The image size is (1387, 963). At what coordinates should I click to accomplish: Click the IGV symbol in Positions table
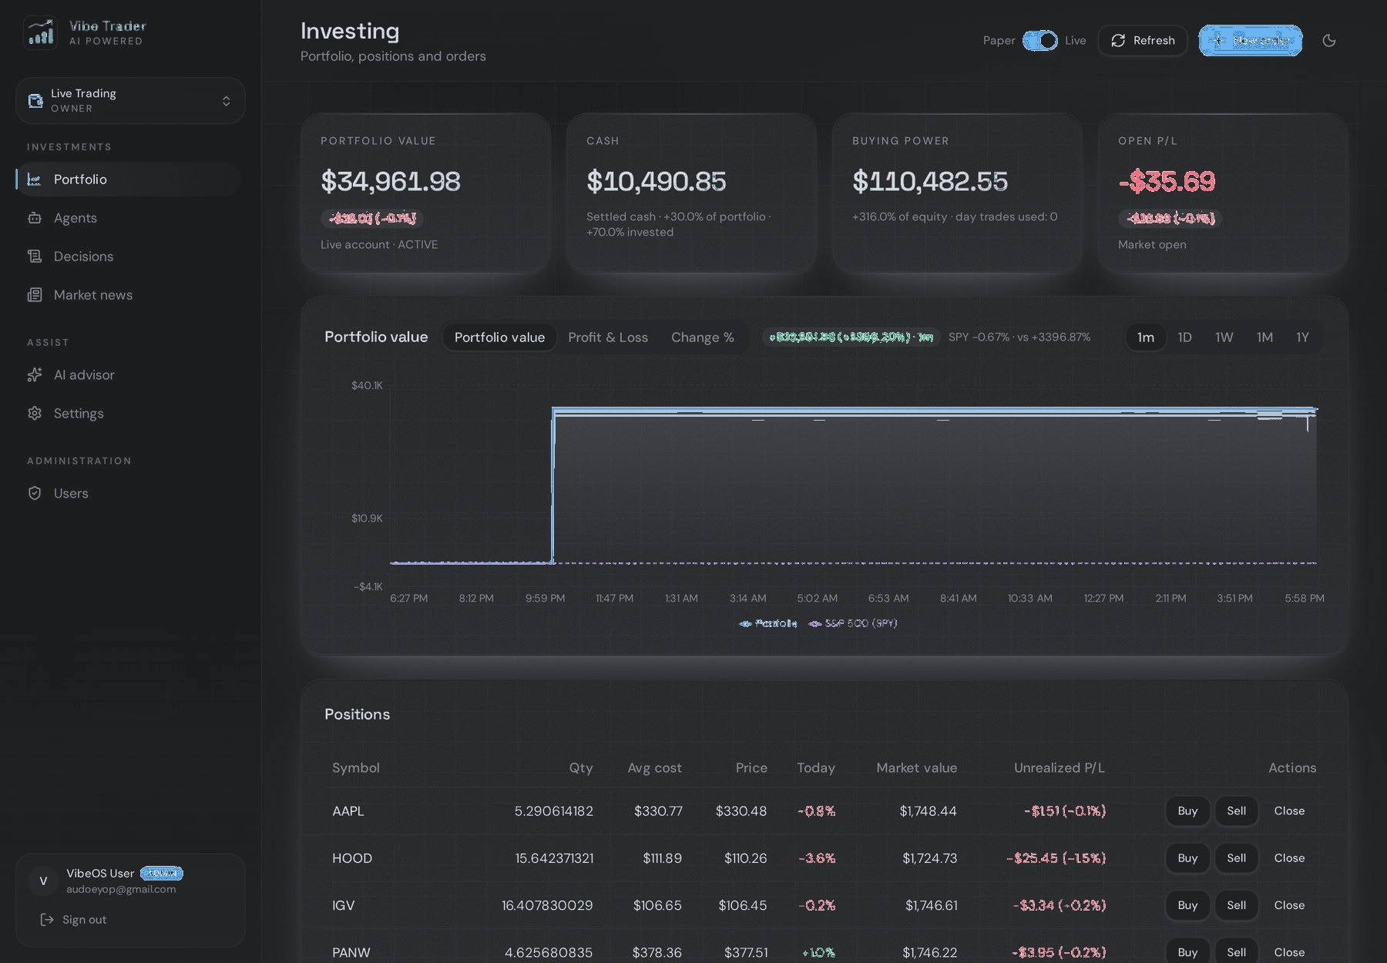344,905
